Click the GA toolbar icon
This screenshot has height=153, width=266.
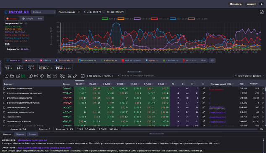tap(55, 76)
